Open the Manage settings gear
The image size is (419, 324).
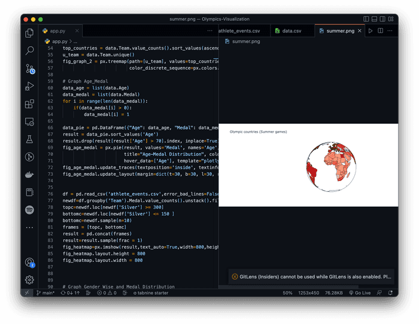tap(29, 280)
